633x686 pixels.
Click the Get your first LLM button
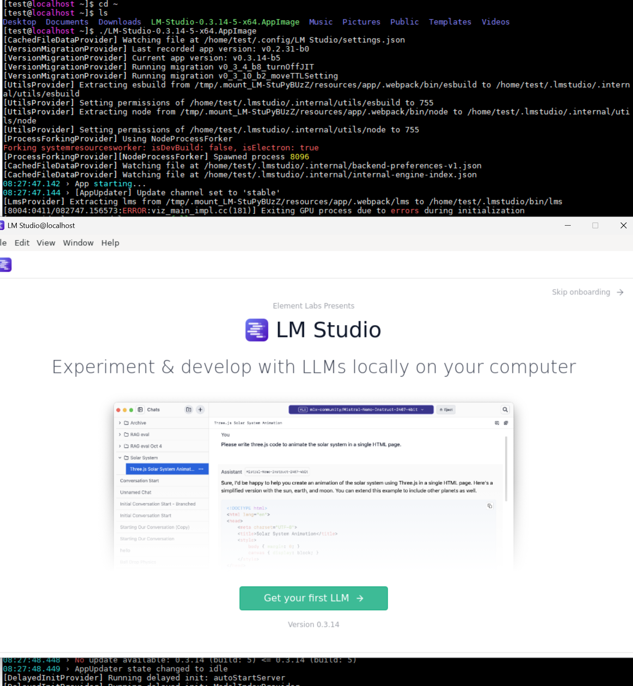click(x=314, y=598)
